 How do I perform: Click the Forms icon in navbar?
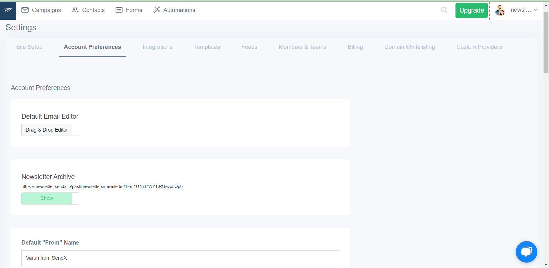pos(119,10)
